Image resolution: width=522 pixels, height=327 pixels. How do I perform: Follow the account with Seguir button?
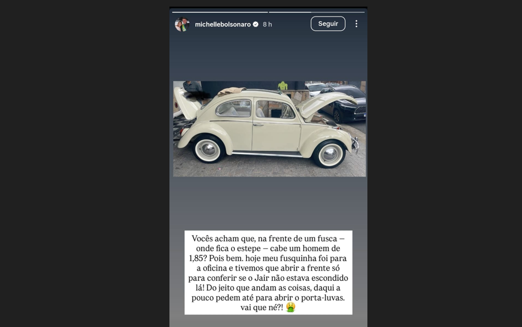pyautogui.click(x=328, y=24)
